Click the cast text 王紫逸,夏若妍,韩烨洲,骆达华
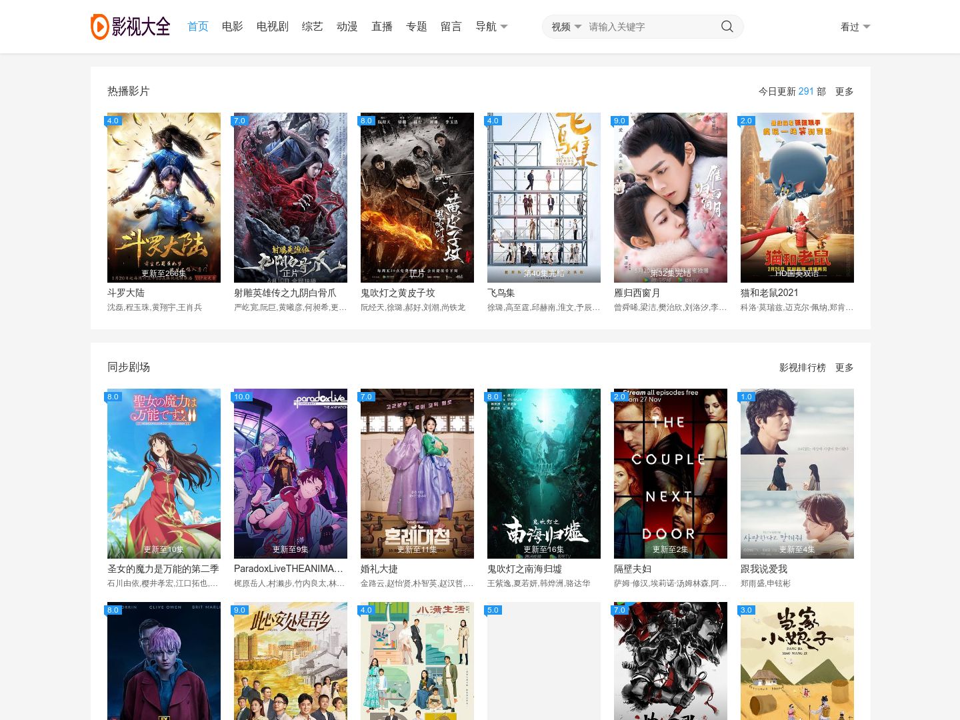960x720 pixels. click(x=539, y=583)
